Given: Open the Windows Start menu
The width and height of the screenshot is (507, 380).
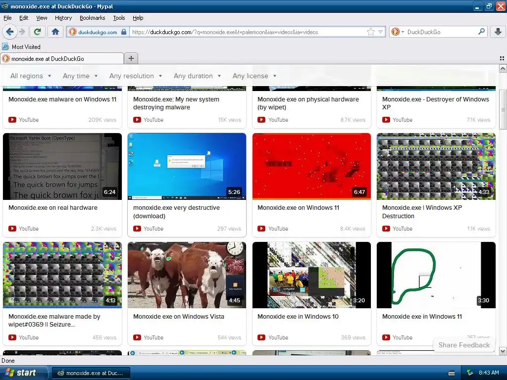Looking at the screenshot, I should pos(24,373).
